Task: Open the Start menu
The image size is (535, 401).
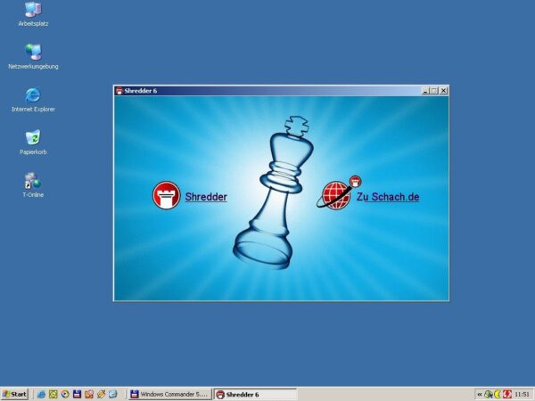Action: [x=15, y=394]
